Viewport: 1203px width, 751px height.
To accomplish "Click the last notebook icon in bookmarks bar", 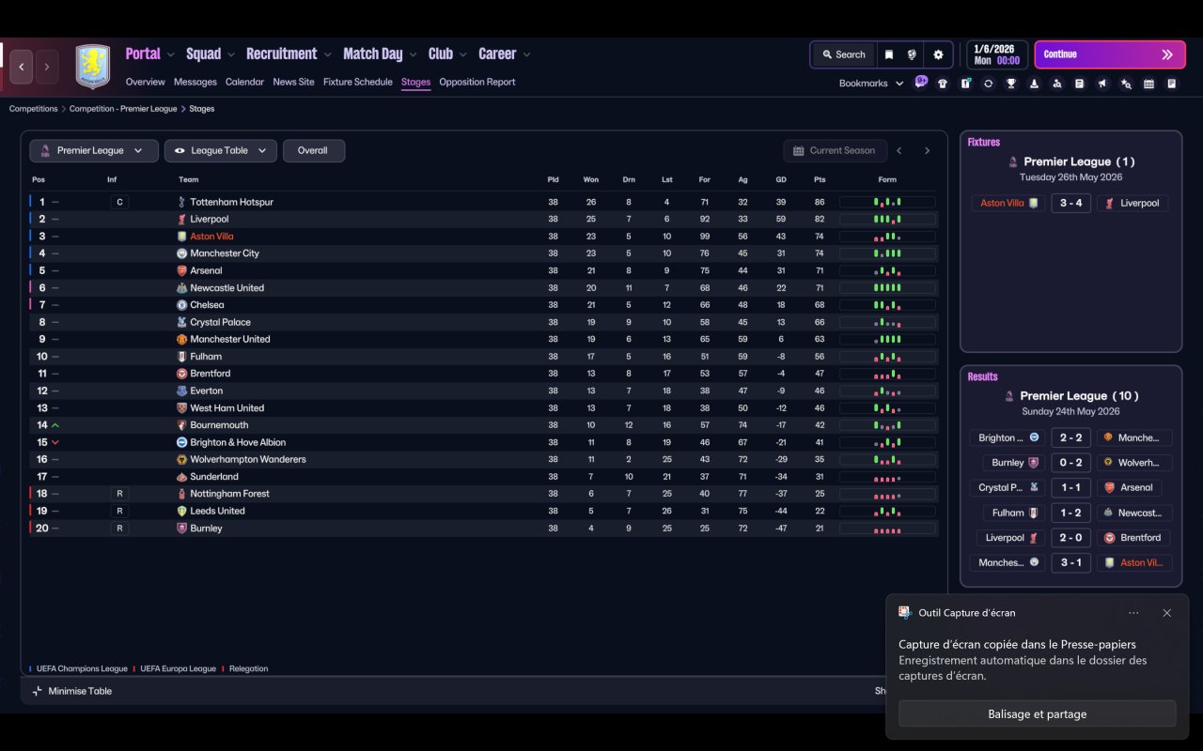I will tap(1172, 84).
